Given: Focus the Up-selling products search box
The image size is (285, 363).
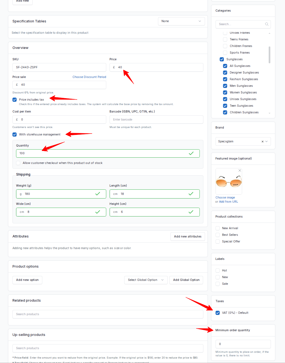Looking at the screenshot, I should pyautogui.click(x=108, y=348).
